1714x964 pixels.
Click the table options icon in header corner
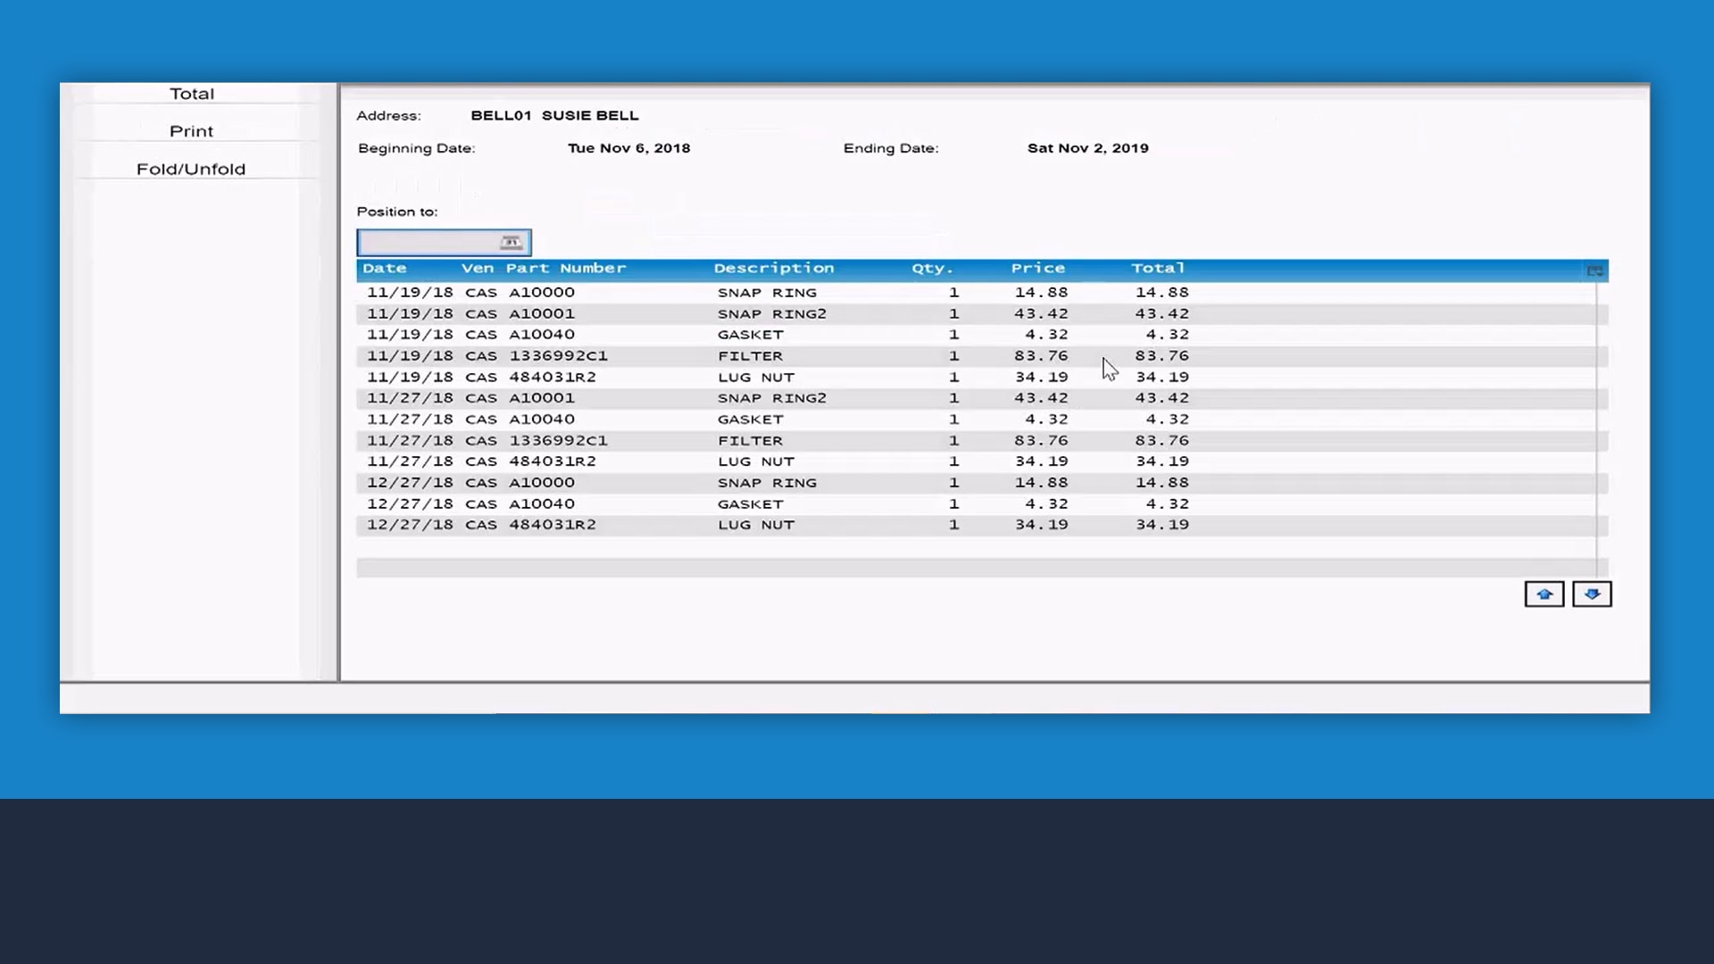coord(1594,270)
